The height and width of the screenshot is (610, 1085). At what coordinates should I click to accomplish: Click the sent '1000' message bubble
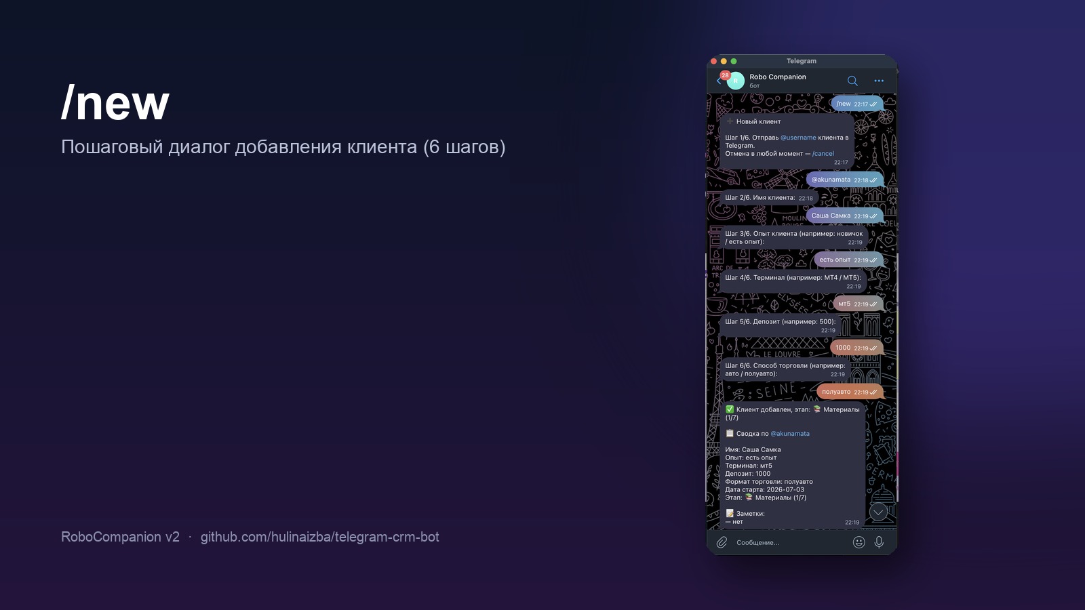pos(857,348)
